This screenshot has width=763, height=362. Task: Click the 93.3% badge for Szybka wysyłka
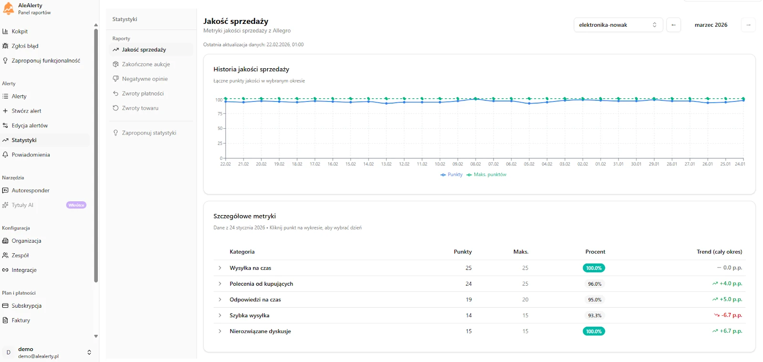(595, 316)
